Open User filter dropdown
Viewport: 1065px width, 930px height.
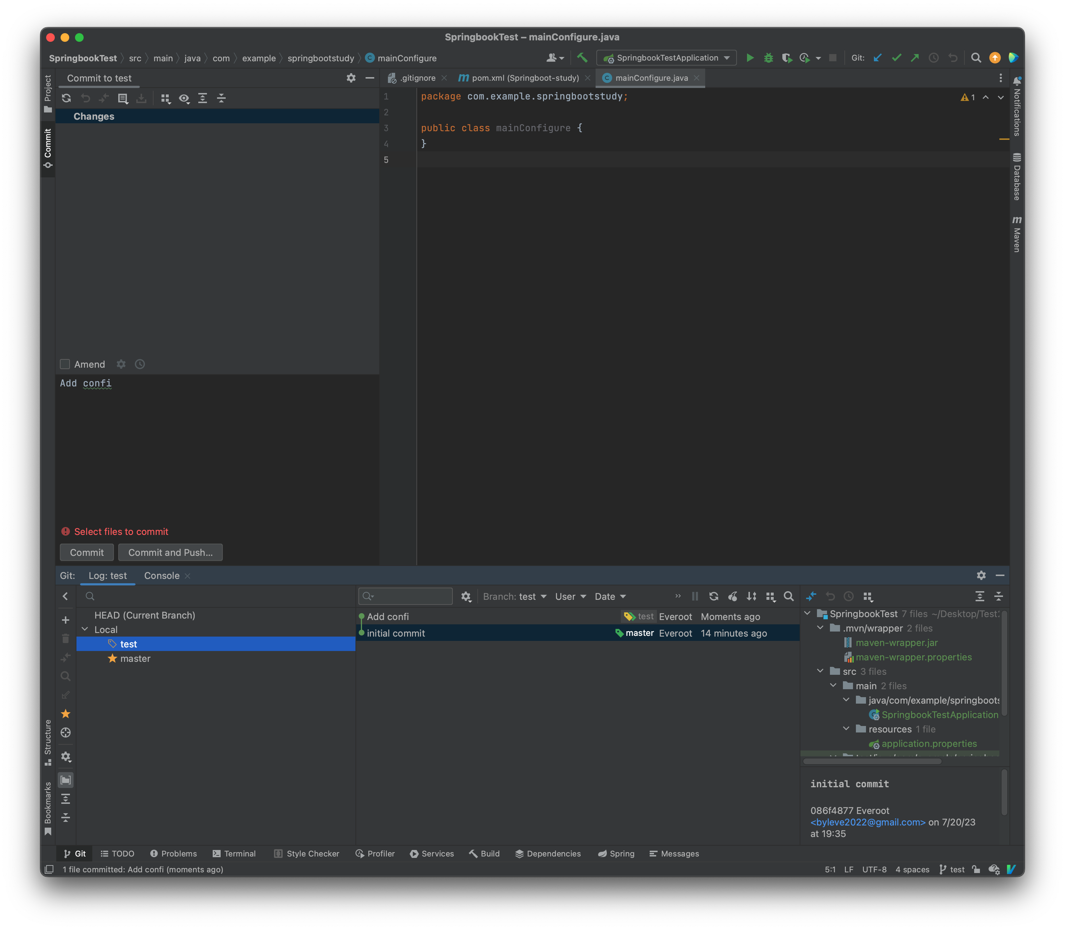570,597
